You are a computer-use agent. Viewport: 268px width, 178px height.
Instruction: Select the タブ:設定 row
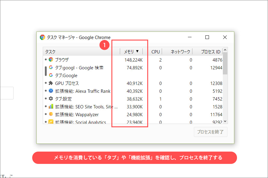point(133,99)
